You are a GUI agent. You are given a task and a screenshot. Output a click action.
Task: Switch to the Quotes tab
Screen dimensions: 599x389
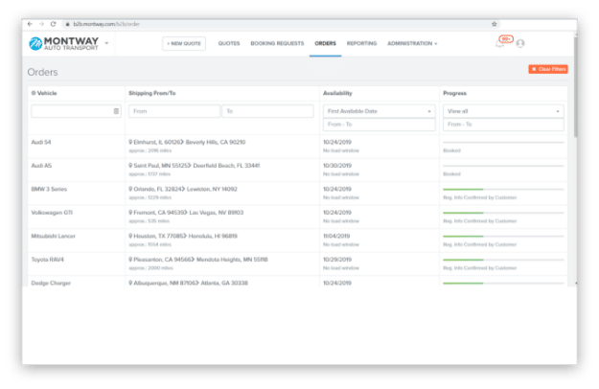point(229,43)
